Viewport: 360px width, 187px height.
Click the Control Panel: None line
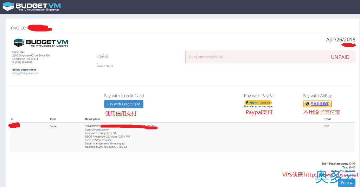97,130
